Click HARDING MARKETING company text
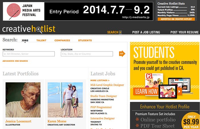The width and height of the screenshot is (200, 129). (102, 100)
